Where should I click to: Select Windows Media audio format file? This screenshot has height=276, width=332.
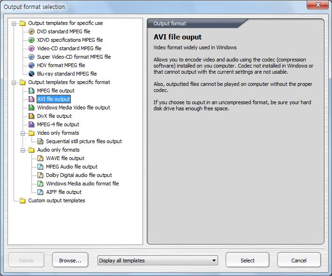[83, 184]
